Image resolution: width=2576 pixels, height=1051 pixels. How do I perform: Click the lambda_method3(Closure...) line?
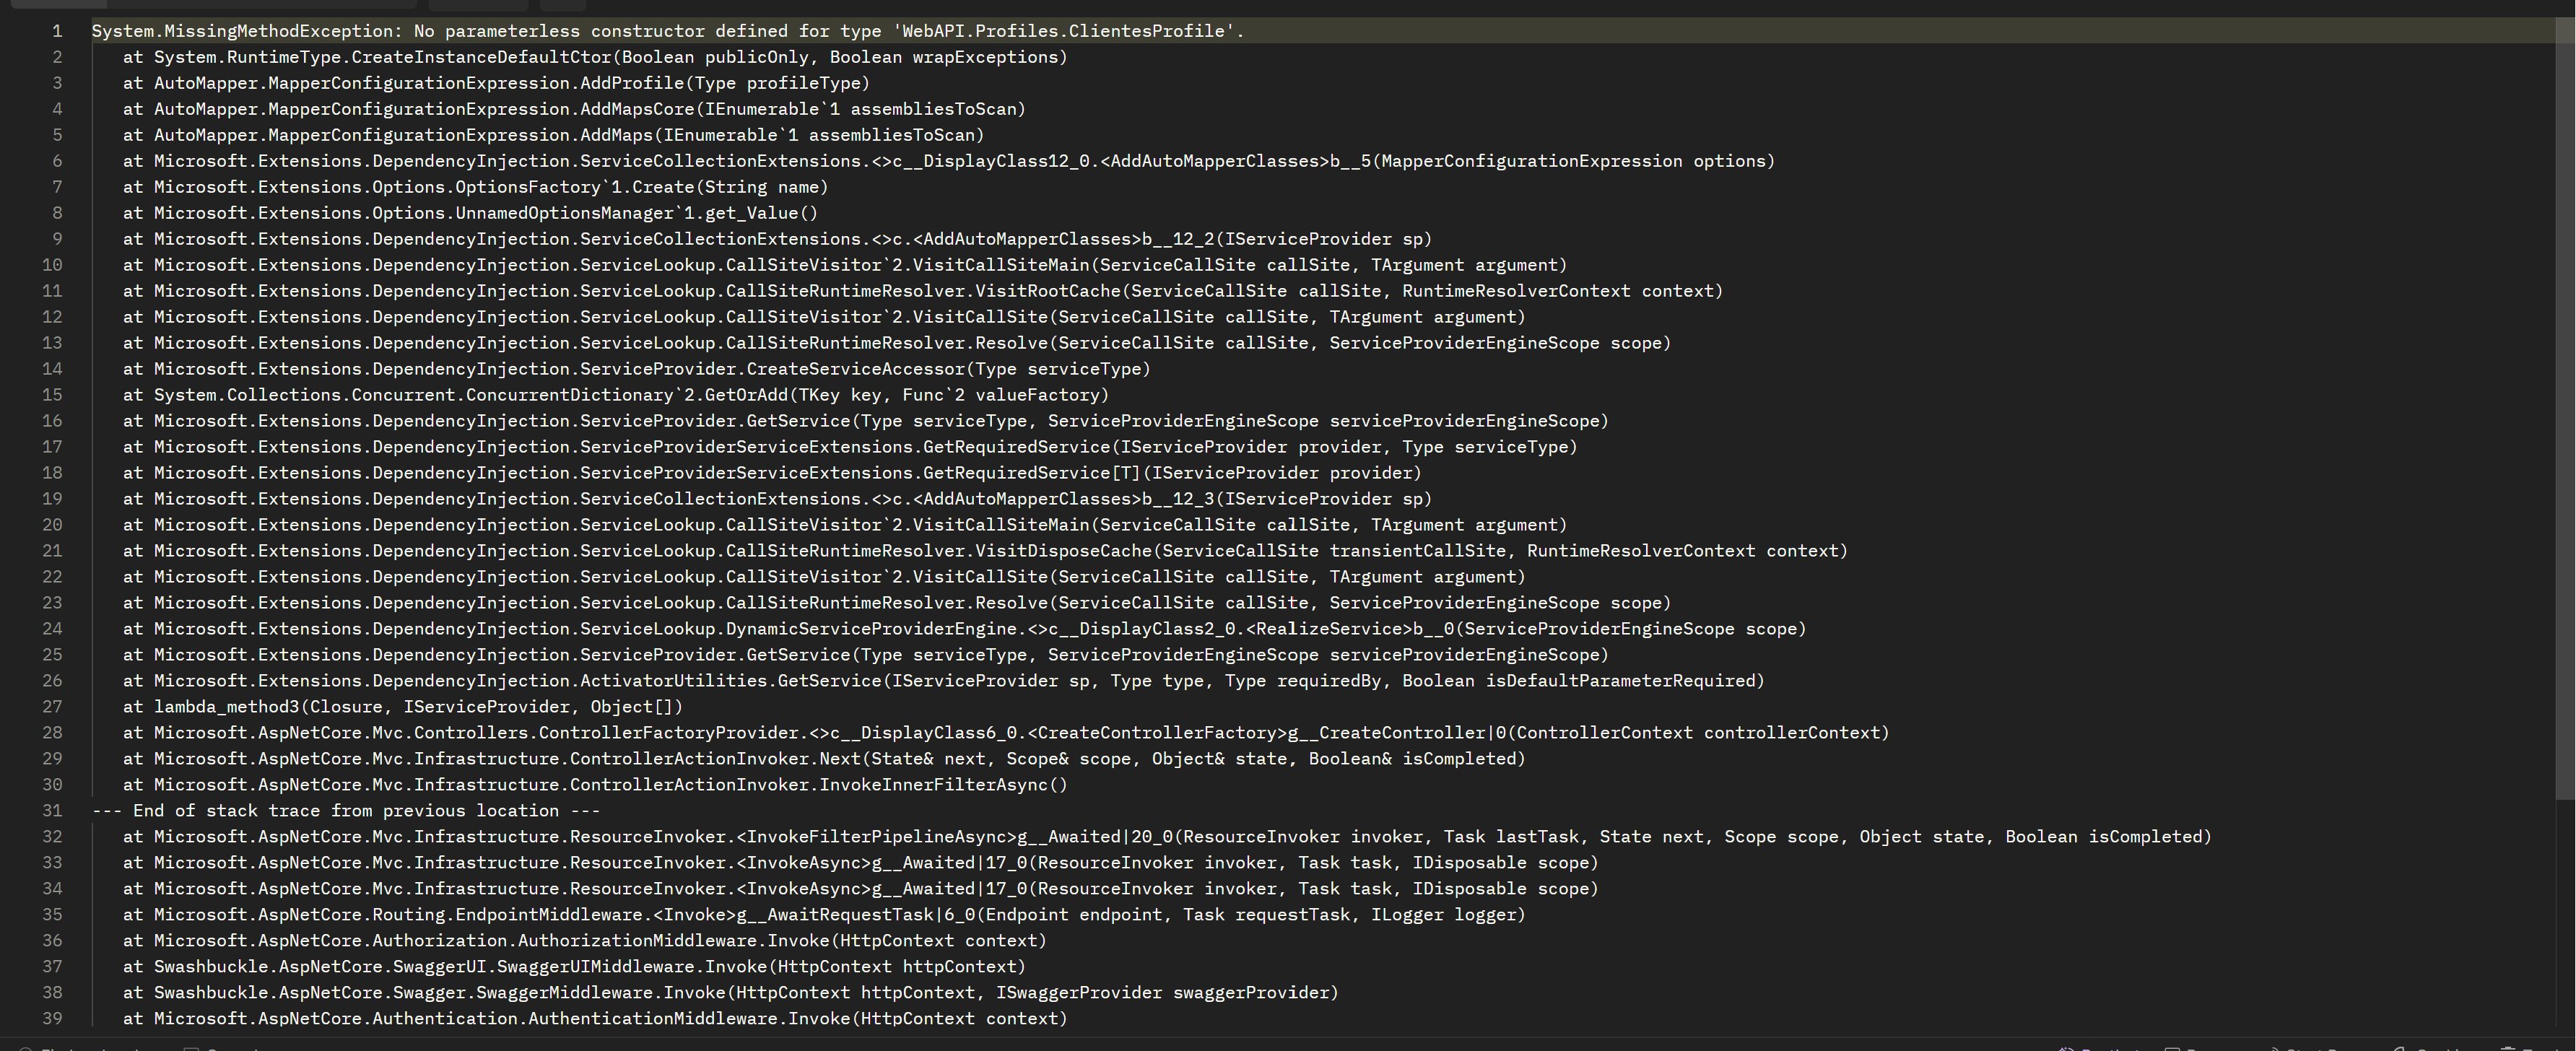pyautogui.click(x=403, y=707)
